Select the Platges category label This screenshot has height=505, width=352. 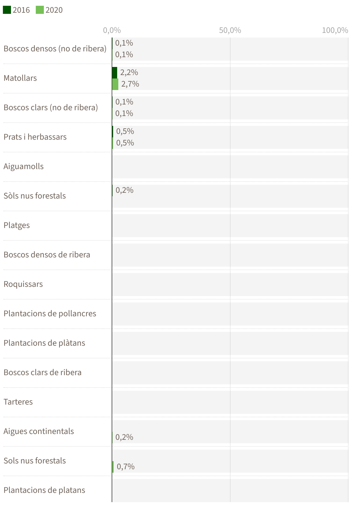pyautogui.click(x=17, y=225)
